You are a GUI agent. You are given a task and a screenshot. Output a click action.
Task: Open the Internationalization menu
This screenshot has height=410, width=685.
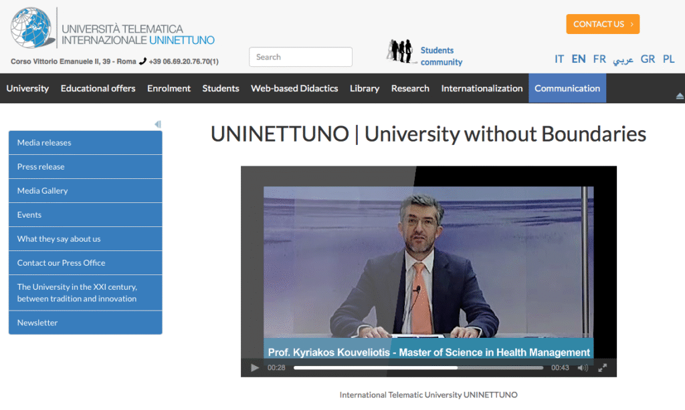point(482,88)
